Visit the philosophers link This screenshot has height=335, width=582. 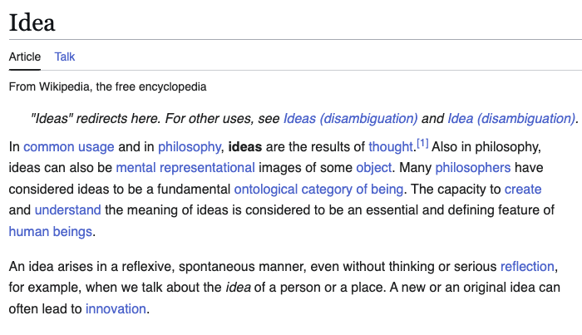tap(473, 168)
